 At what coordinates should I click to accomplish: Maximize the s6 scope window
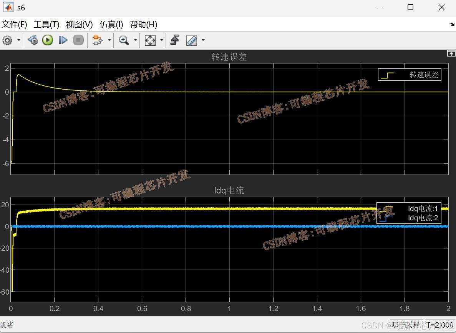point(410,7)
